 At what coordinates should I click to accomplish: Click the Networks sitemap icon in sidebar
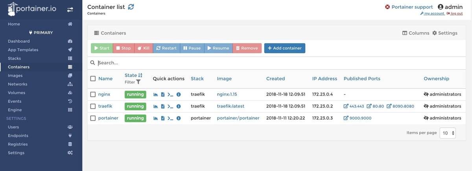[70, 84]
